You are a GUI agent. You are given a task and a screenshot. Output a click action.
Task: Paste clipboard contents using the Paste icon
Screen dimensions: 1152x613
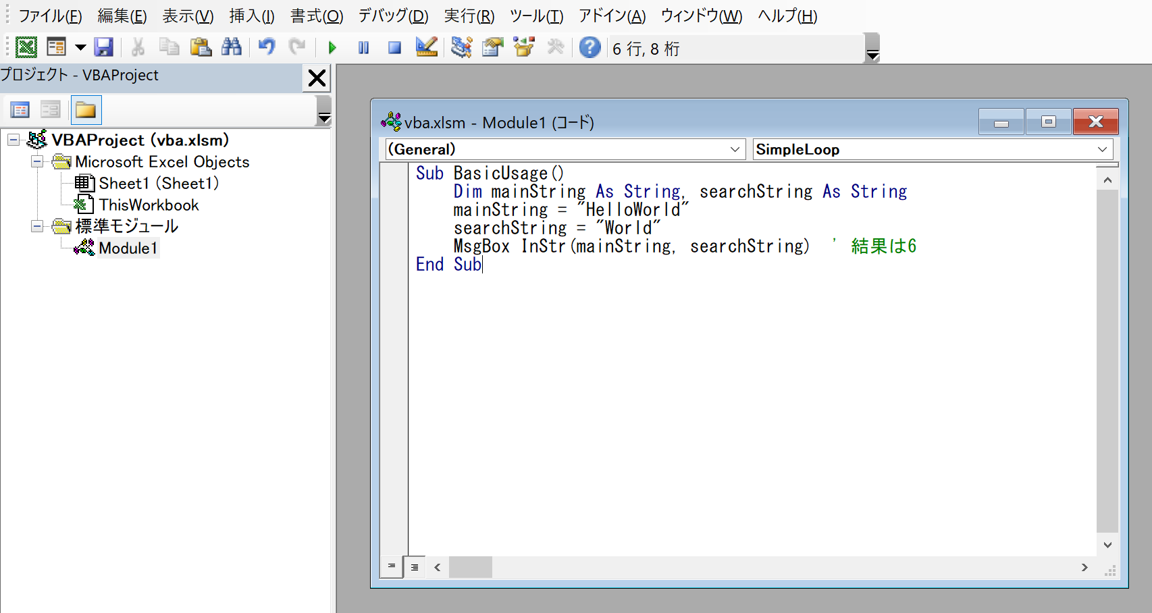coord(201,47)
